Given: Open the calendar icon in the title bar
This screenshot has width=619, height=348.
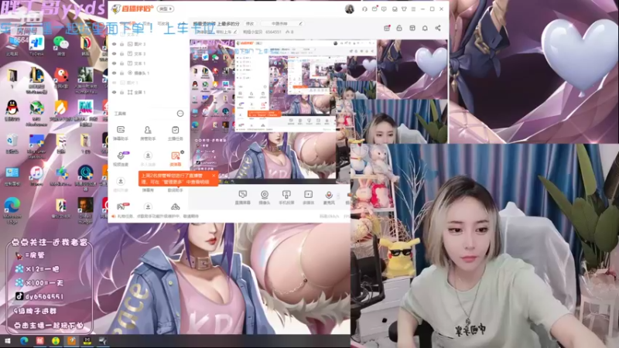Looking at the screenshot, I should (374, 9).
